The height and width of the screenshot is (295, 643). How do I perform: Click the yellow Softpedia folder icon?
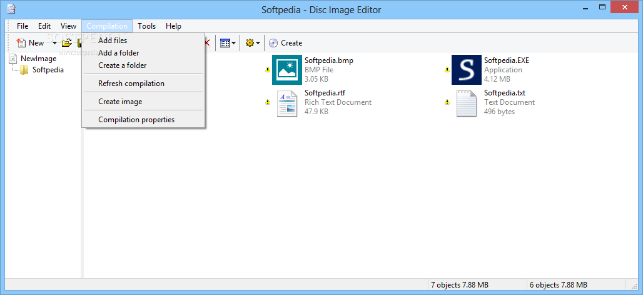point(24,70)
